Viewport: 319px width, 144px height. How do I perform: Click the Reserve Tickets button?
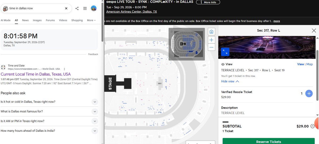[268, 141]
